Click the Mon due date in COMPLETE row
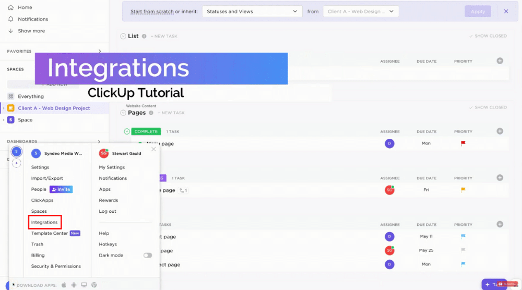The width and height of the screenshot is (522, 290). (426, 143)
